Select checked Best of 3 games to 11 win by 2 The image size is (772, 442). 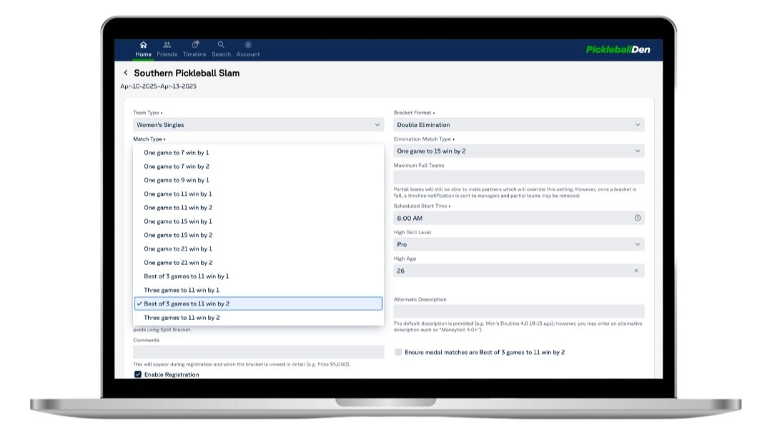pyautogui.click(x=259, y=304)
